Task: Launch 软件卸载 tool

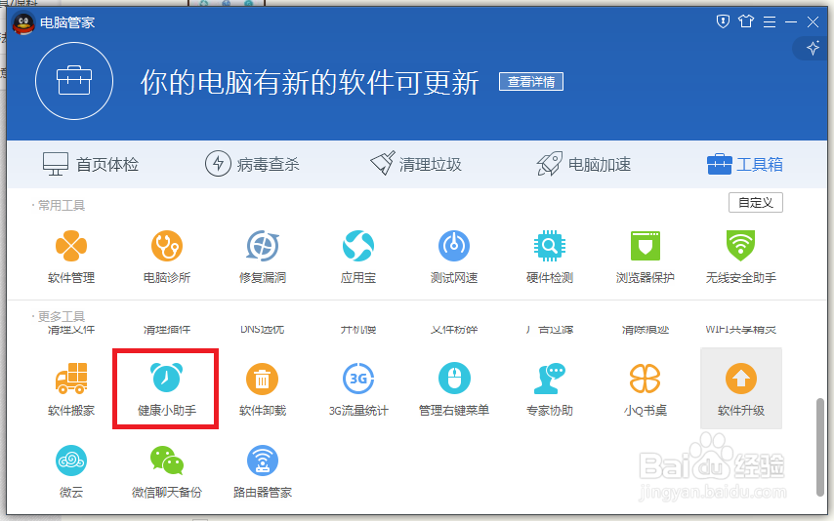Action: pos(263,389)
